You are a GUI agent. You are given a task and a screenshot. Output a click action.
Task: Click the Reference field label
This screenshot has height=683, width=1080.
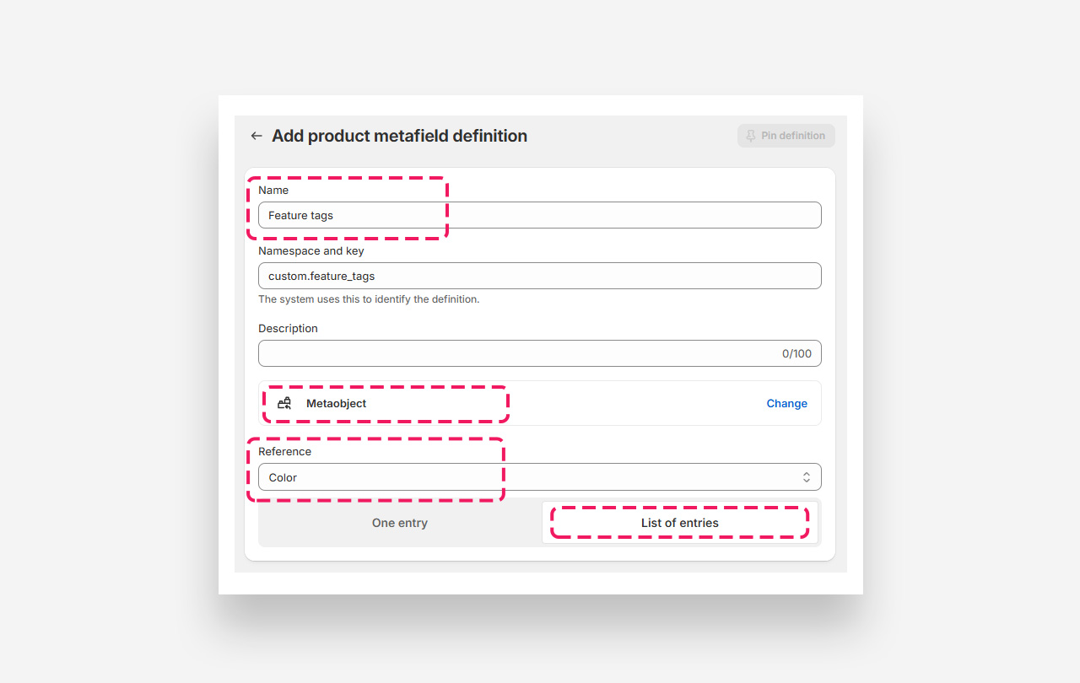(x=284, y=452)
